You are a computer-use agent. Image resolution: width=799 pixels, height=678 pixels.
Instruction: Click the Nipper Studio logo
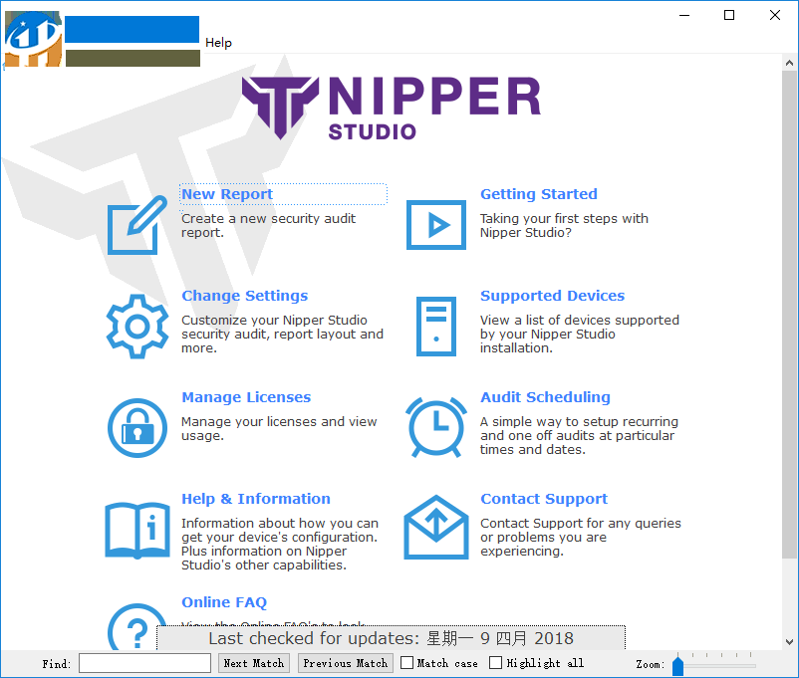pyautogui.click(x=391, y=106)
